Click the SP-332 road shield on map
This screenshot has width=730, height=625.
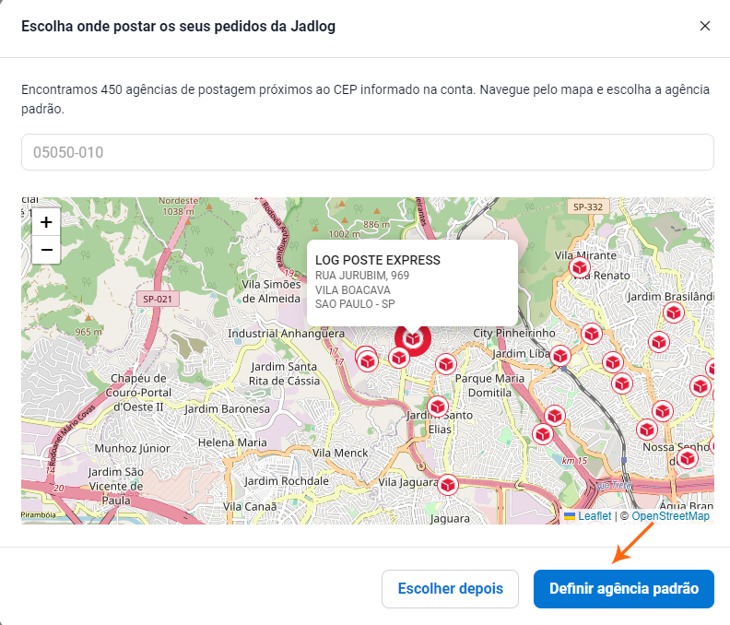[588, 206]
